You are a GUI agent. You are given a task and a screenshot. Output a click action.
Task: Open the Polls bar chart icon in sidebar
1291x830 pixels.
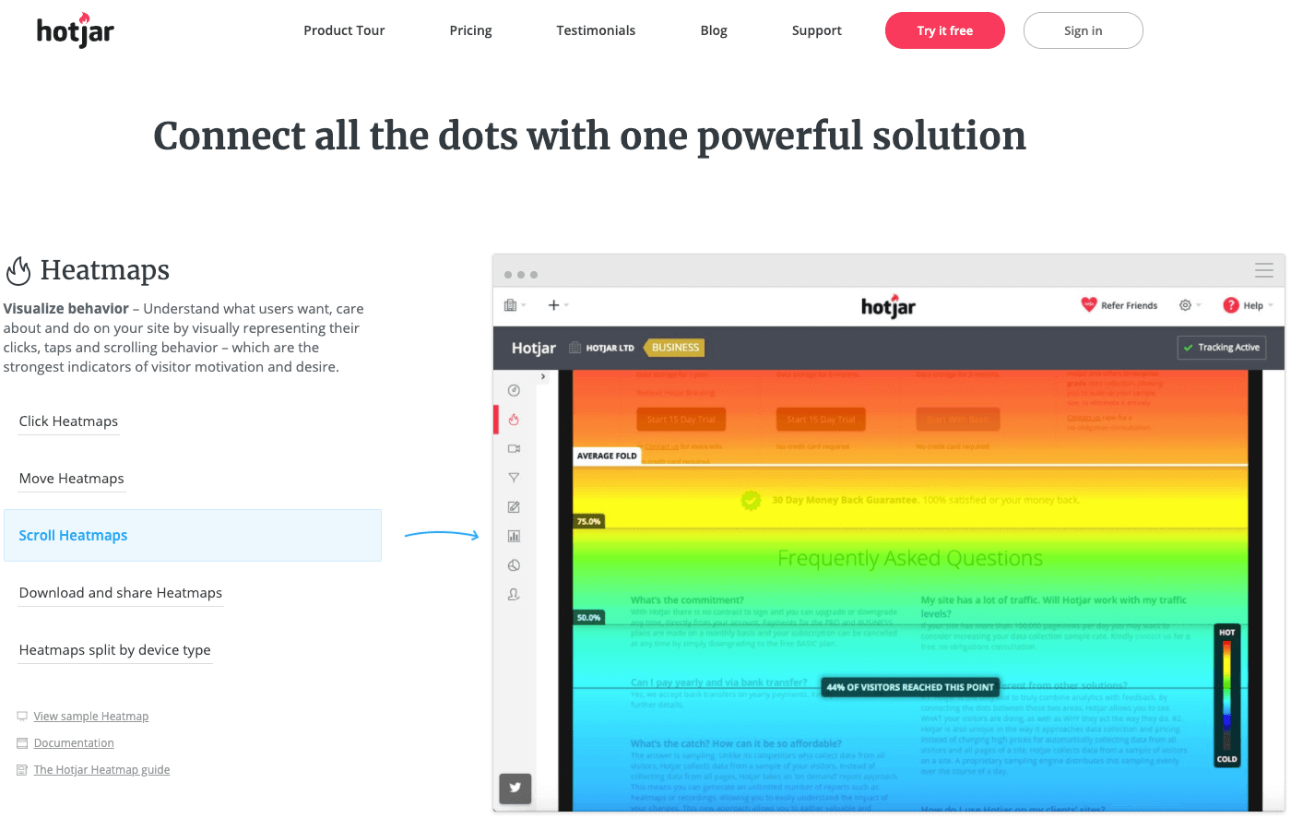(x=515, y=536)
